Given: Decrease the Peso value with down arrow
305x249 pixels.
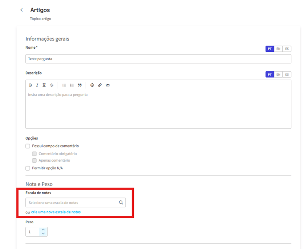Looking at the screenshot, I should click(43, 234).
